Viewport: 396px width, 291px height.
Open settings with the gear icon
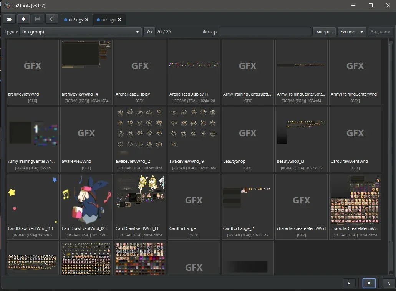click(52, 19)
